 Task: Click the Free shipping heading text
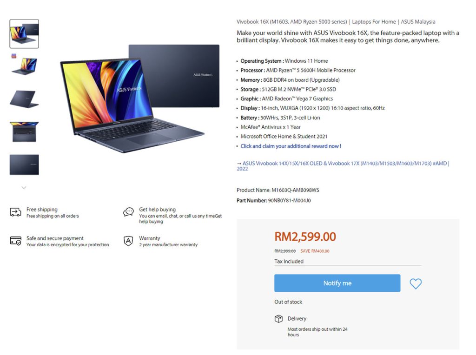pos(42,210)
